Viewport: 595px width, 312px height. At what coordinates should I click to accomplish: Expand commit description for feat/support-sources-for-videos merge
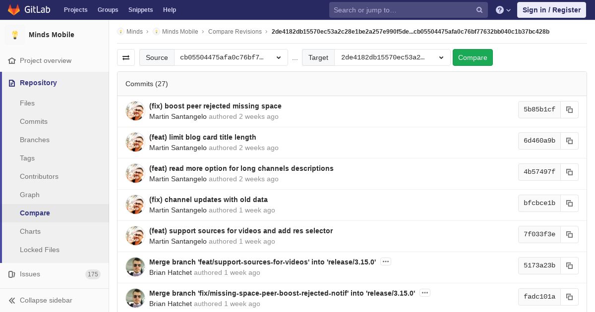(x=386, y=261)
